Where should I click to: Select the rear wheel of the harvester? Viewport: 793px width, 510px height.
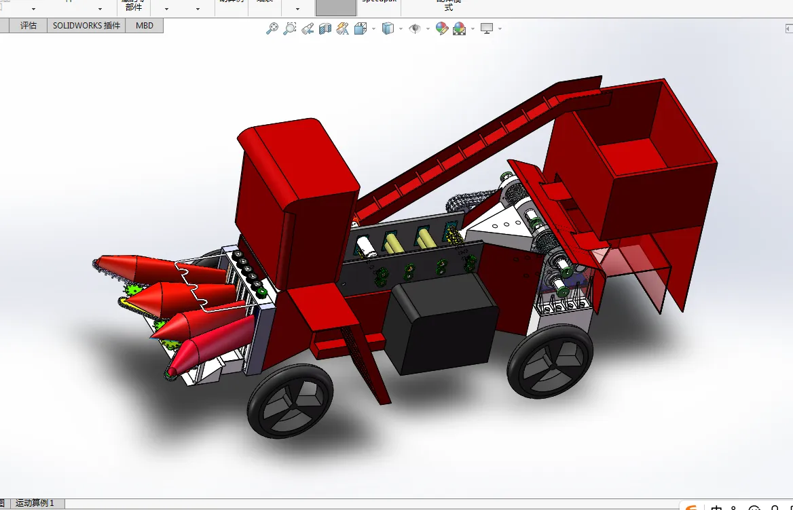coord(550,361)
